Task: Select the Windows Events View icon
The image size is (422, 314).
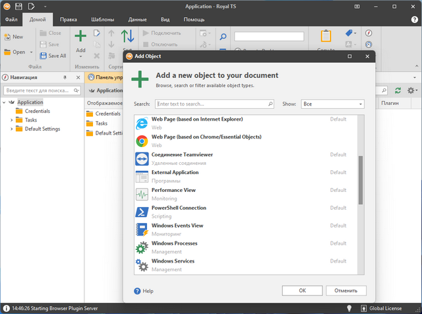Action: 141,230
